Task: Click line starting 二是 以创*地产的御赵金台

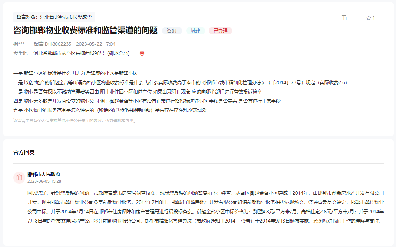Action: click(x=180, y=82)
